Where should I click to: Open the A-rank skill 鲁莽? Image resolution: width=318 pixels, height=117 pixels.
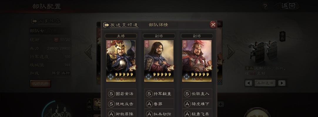point(159,104)
